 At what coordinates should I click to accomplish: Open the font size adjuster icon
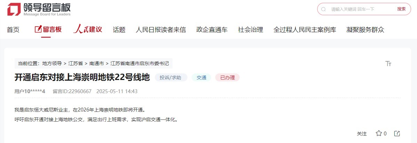[x=388, y=64]
